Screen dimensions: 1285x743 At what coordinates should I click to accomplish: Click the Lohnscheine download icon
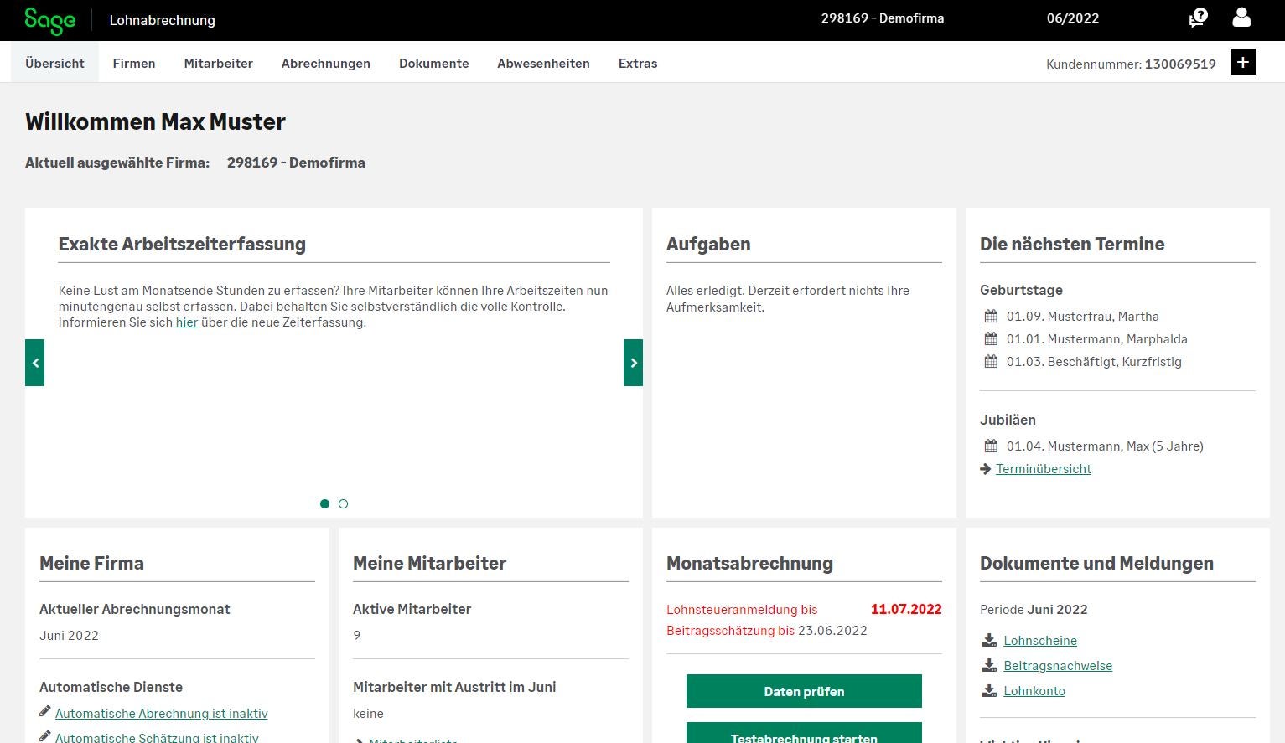(989, 641)
